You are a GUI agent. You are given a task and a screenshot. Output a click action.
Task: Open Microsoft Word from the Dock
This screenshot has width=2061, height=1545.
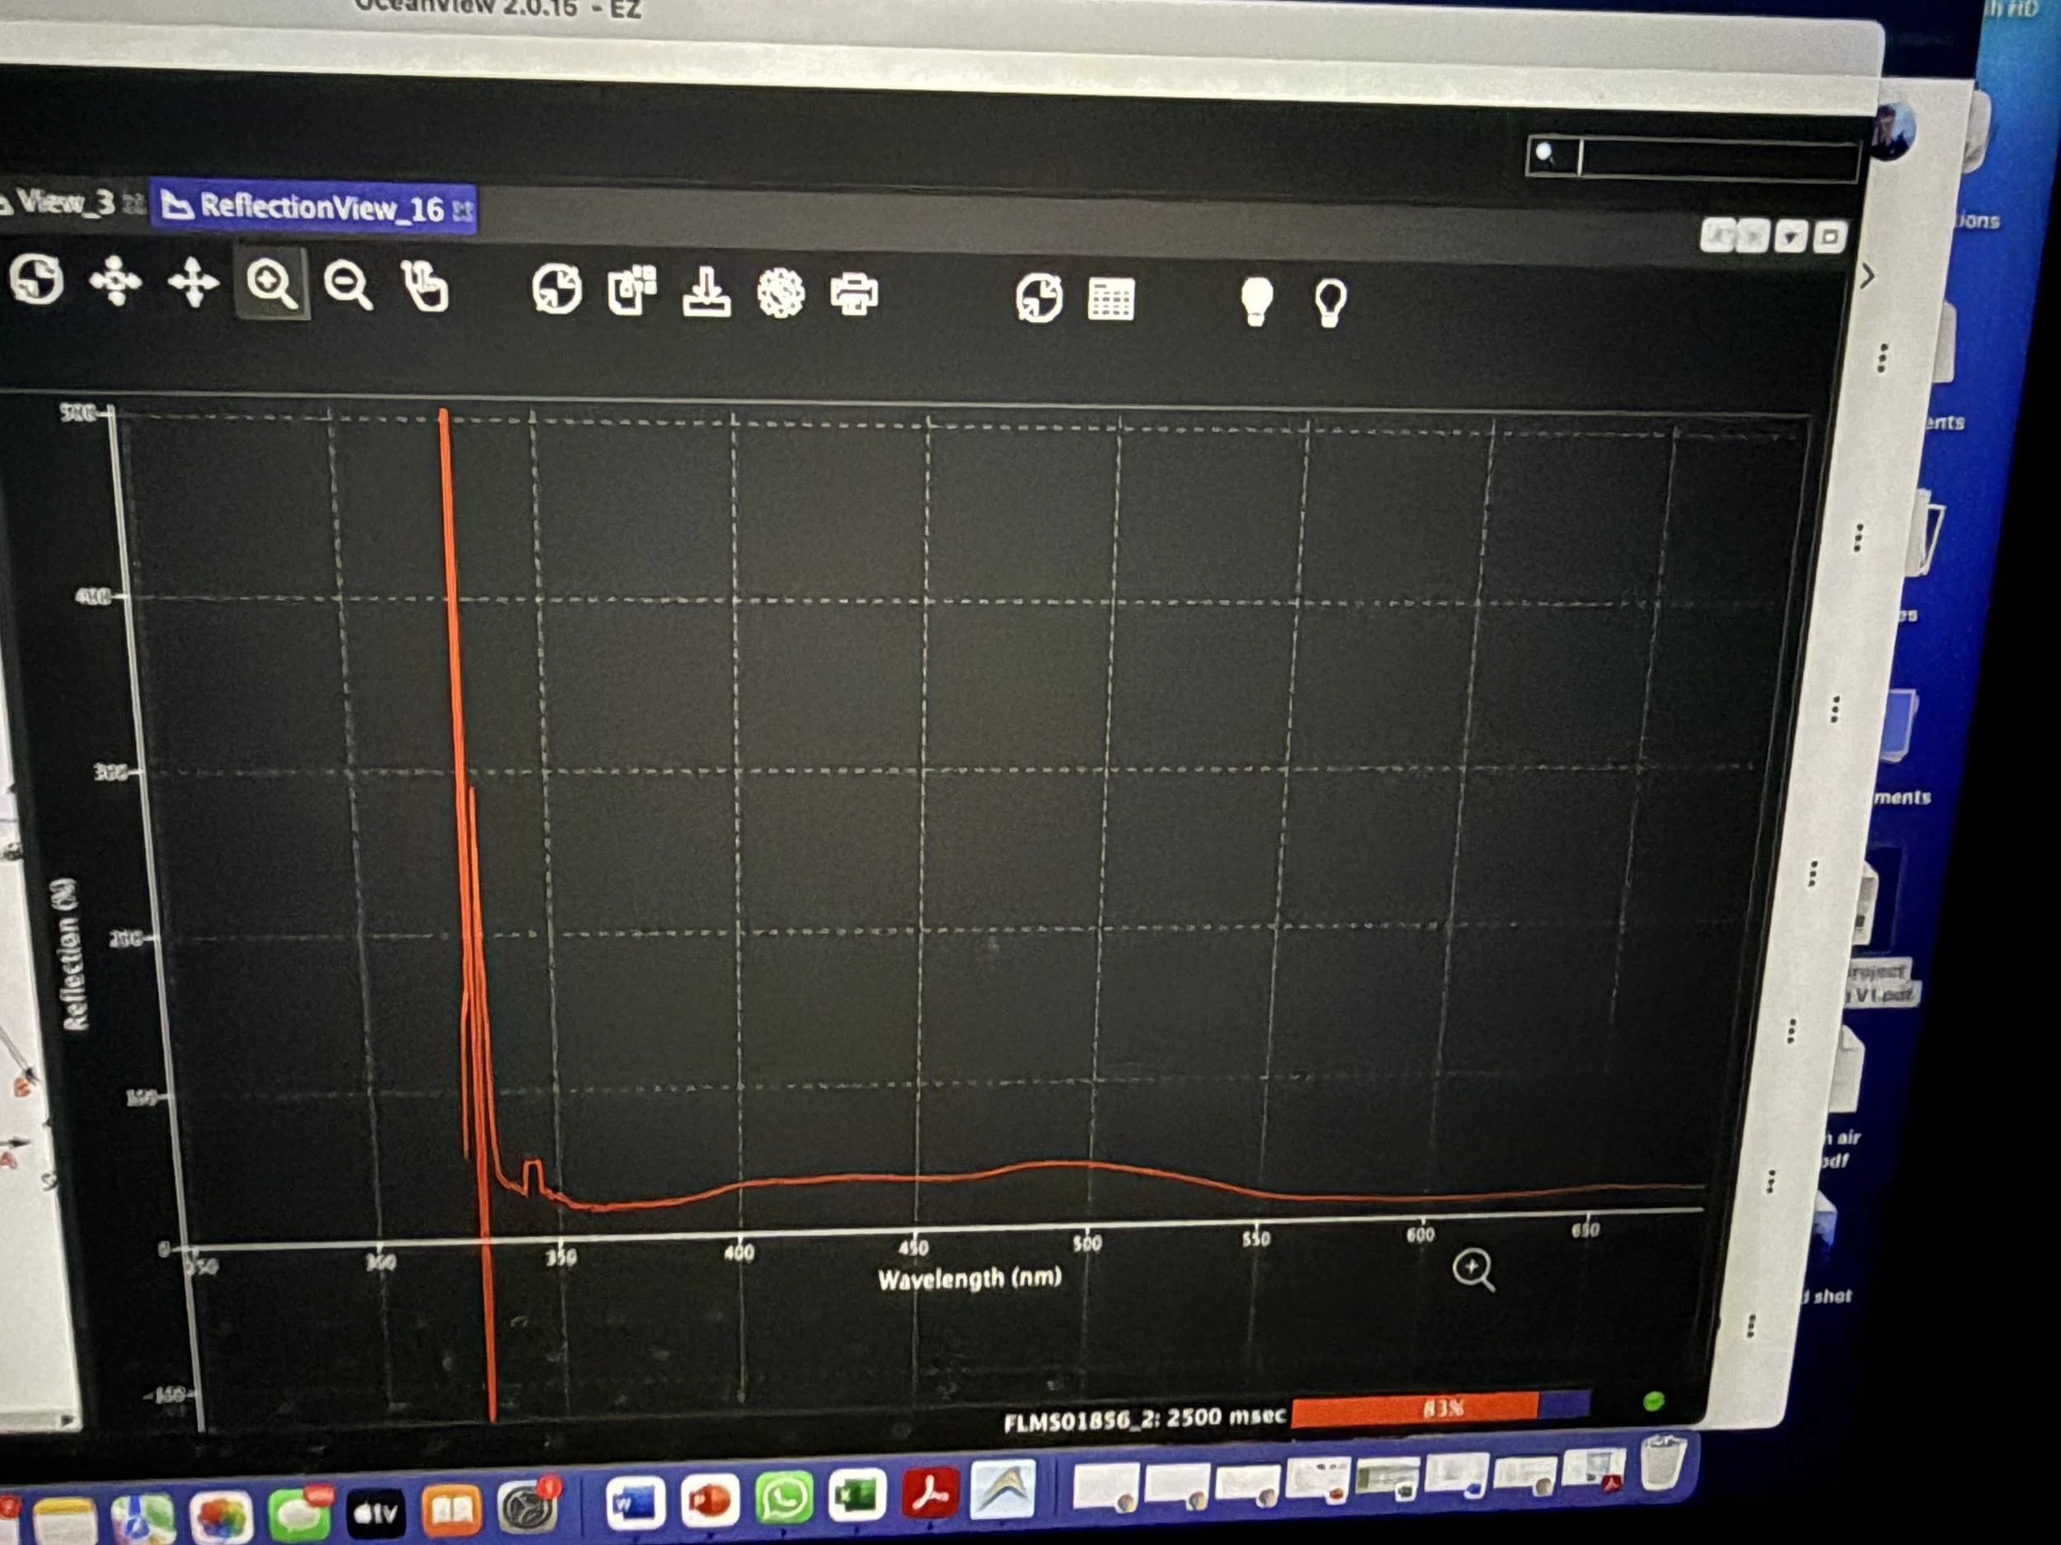click(x=636, y=1503)
